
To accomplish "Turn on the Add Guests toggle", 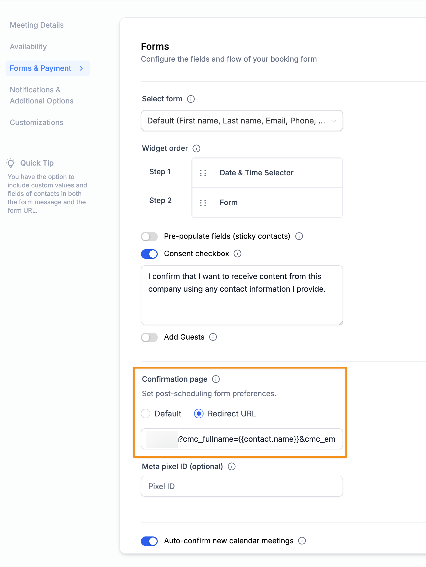I will (149, 337).
